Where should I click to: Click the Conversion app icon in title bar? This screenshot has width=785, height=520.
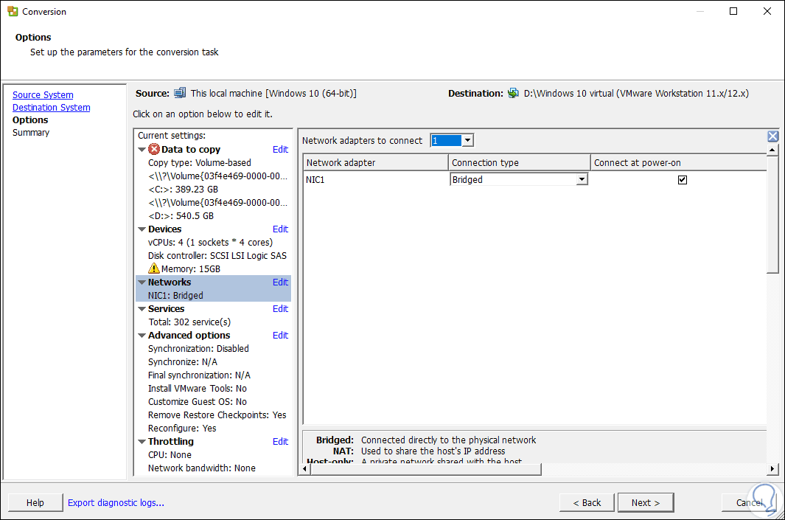pos(13,11)
